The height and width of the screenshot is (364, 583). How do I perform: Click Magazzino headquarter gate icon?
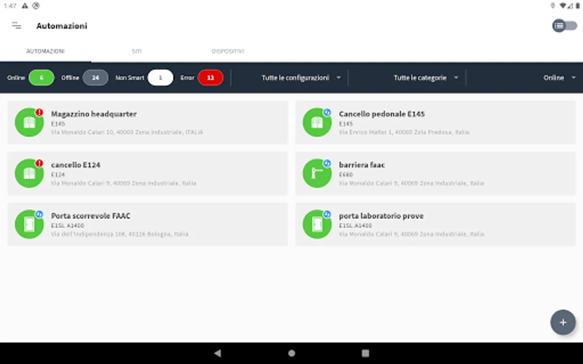coord(29,123)
